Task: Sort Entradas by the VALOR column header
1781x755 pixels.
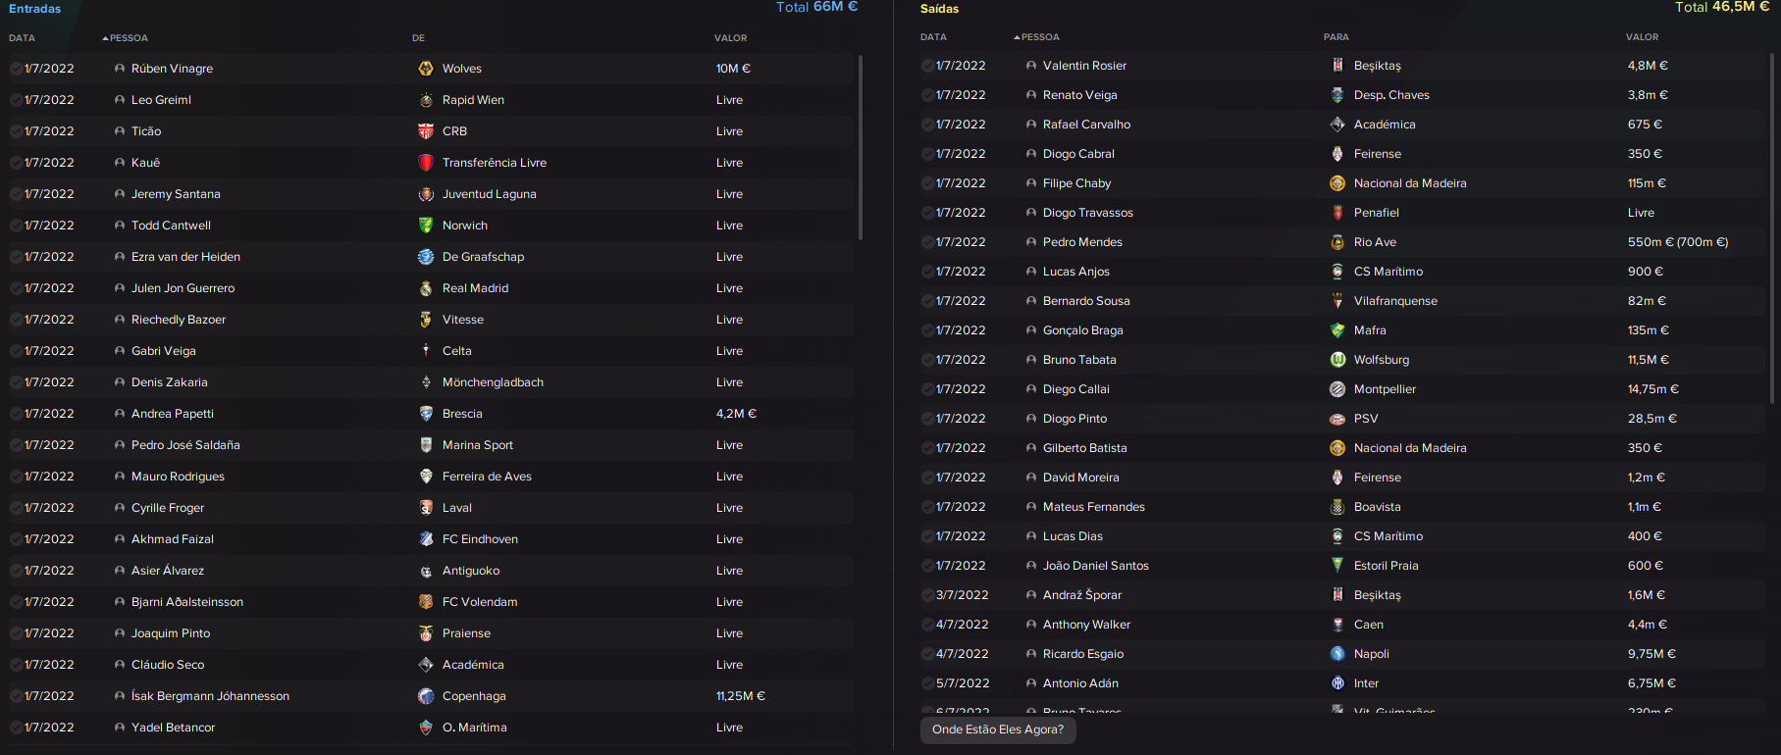Action: click(730, 38)
